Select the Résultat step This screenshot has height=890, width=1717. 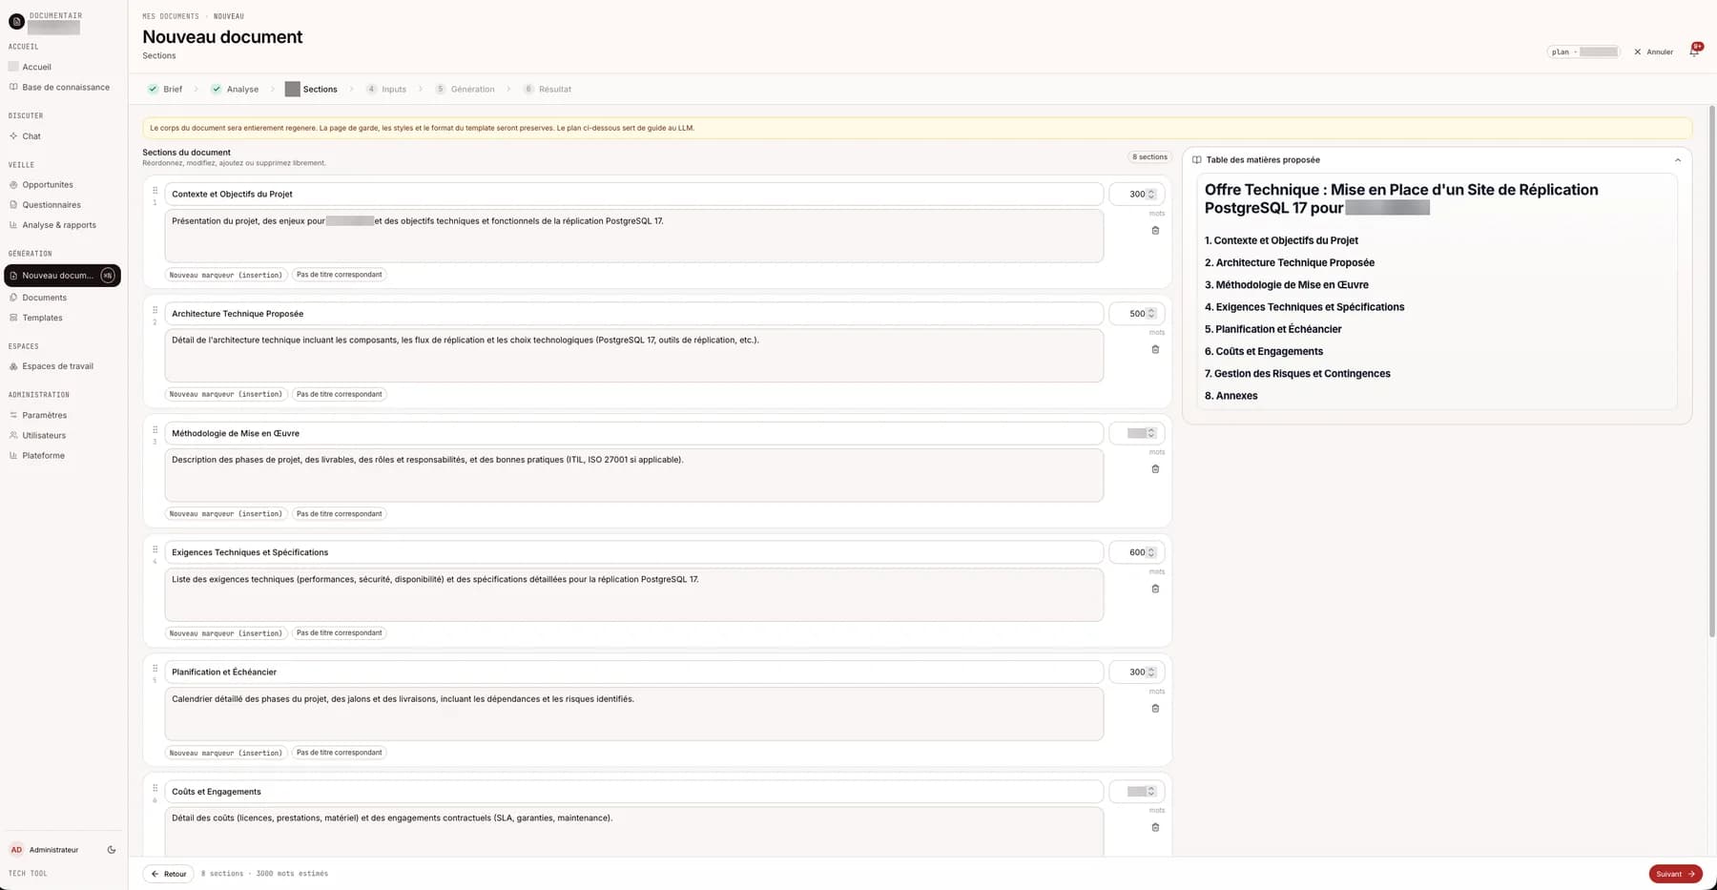point(548,89)
